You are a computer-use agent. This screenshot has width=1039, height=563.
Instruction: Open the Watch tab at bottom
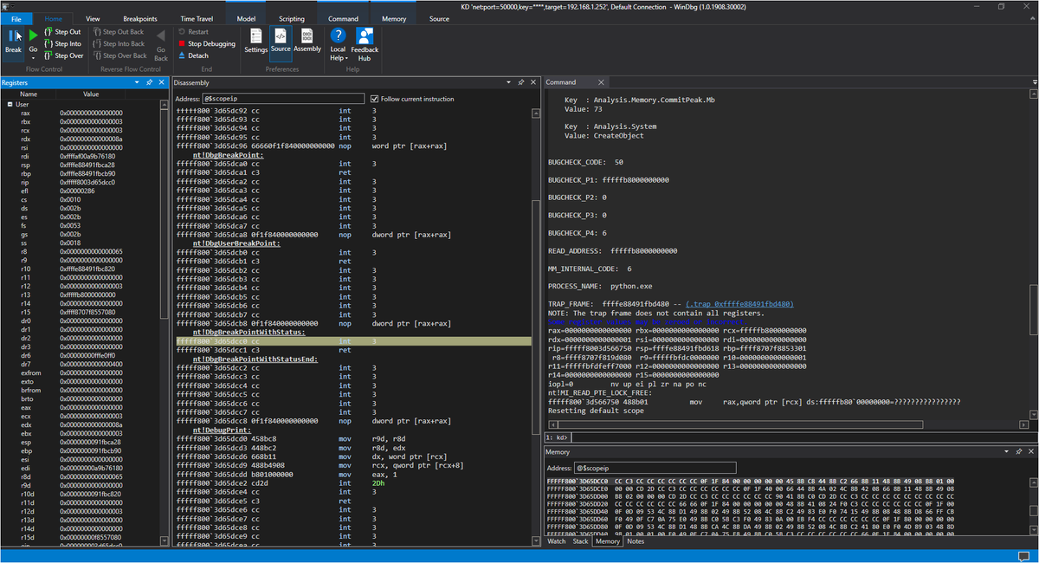[557, 541]
